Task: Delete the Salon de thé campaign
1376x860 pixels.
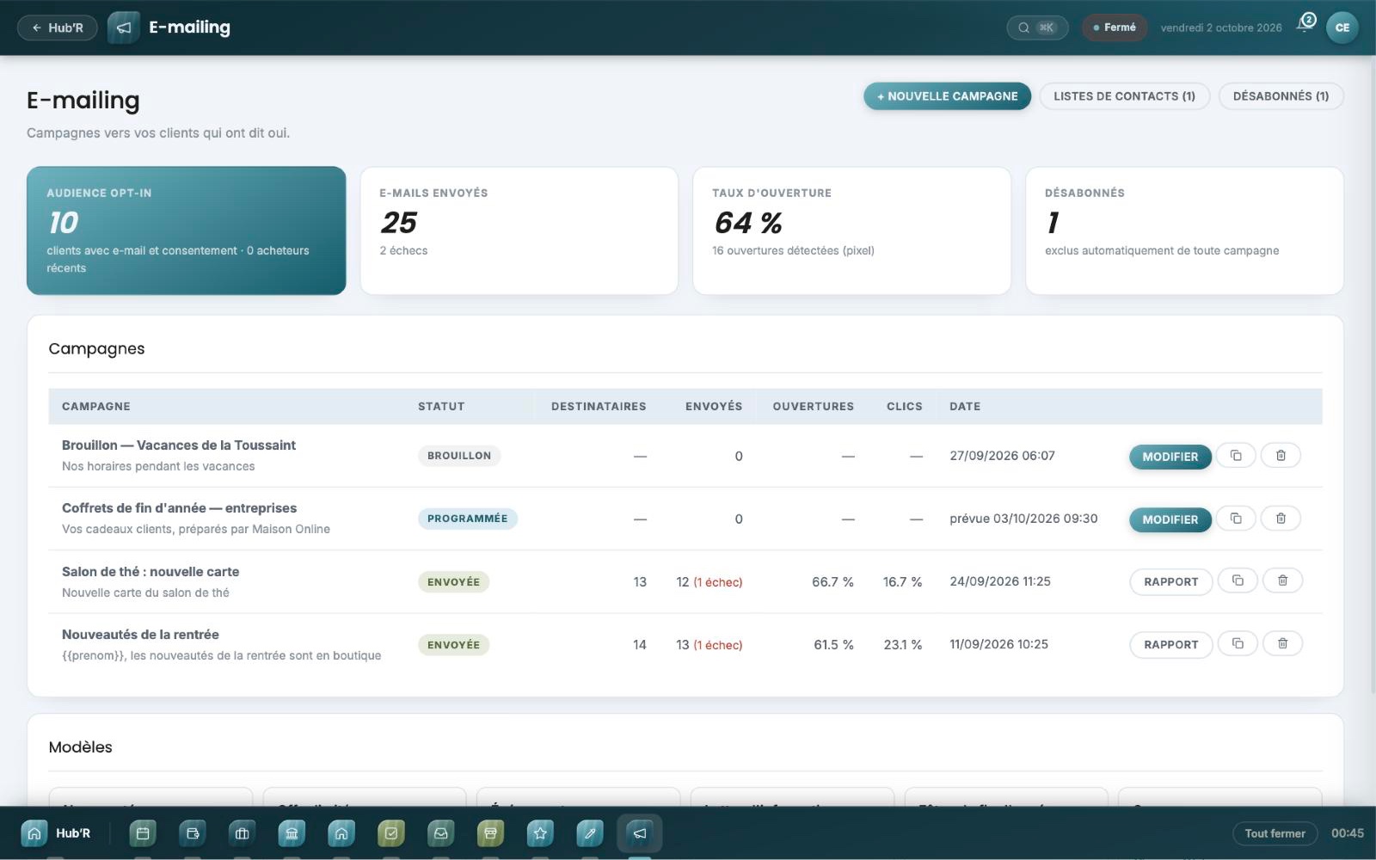Action: tap(1282, 581)
